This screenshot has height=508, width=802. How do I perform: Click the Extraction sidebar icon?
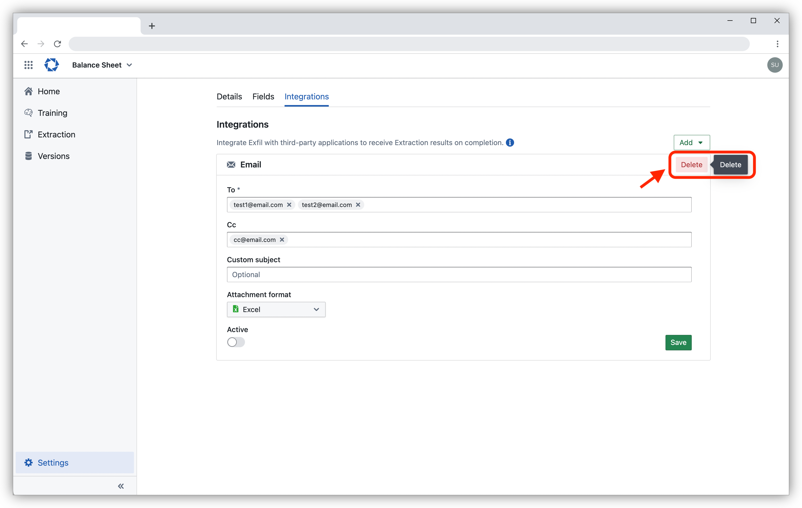[x=30, y=134]
